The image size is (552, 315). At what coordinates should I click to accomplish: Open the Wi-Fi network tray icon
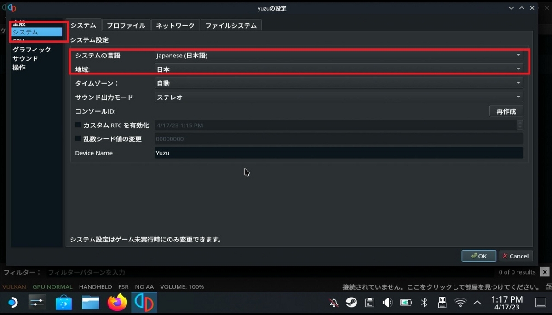(460, 303)
